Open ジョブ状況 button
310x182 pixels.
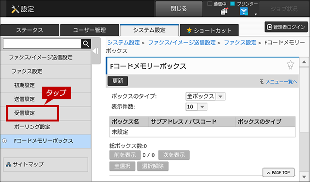(x=284, y=9)
